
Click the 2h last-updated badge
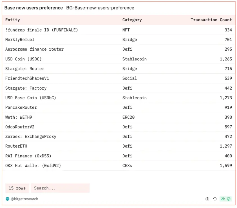223,199
